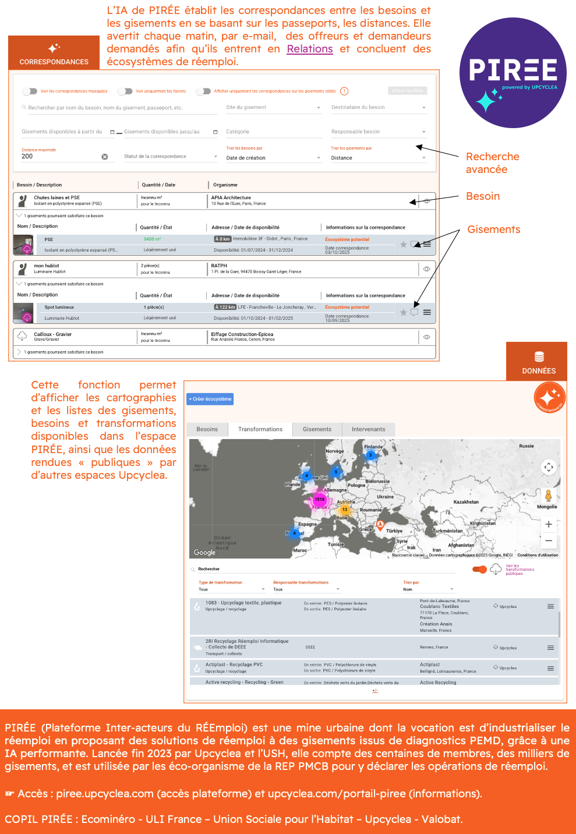Open the Spot lumineux hamburger menu
576x834 pixels.
(x=427, y=312)
